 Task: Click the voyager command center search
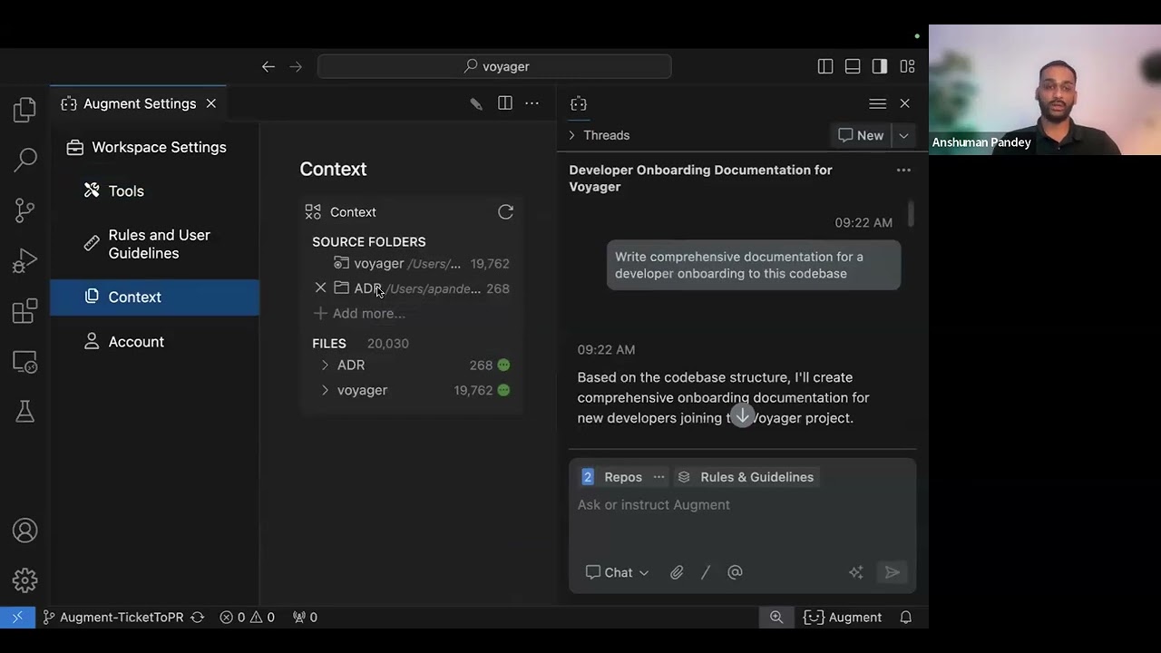(x=494, y=66)
